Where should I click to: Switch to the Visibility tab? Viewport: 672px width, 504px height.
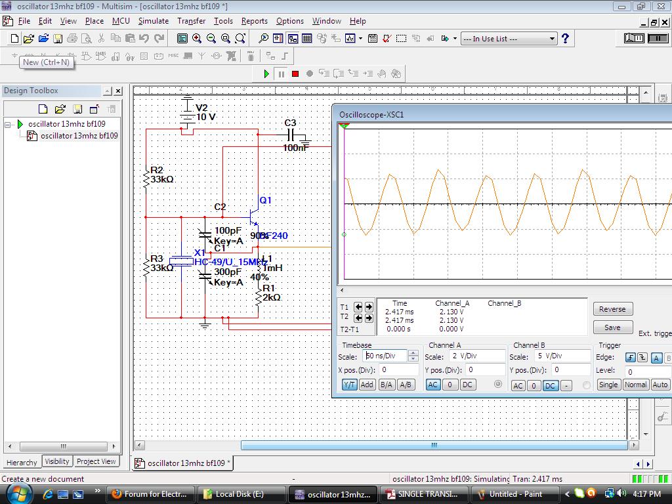(57, 461)
